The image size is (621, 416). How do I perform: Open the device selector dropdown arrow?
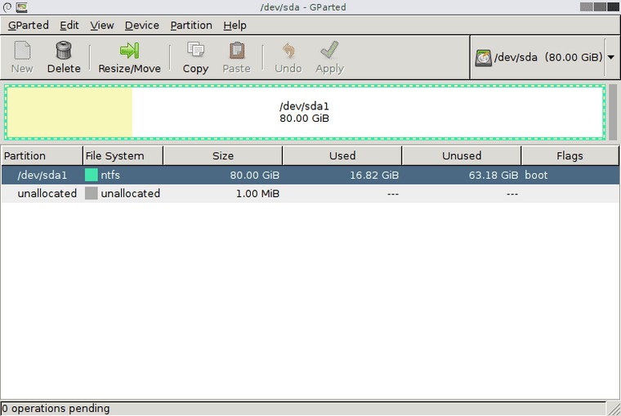[x=611, y=57]
